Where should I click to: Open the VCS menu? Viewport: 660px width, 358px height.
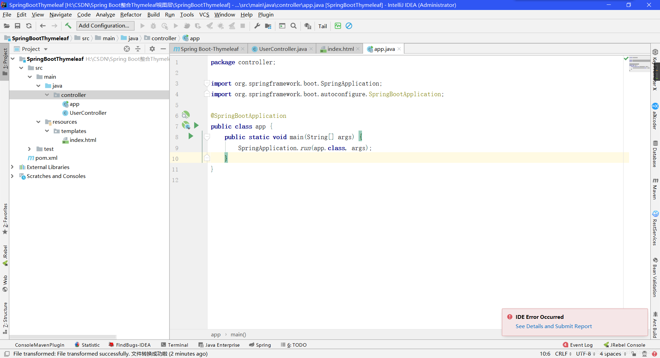pos(204,14)
